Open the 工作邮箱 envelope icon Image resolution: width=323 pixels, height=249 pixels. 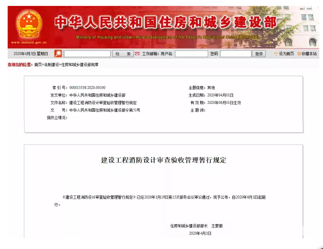click(x=138, y=53)
